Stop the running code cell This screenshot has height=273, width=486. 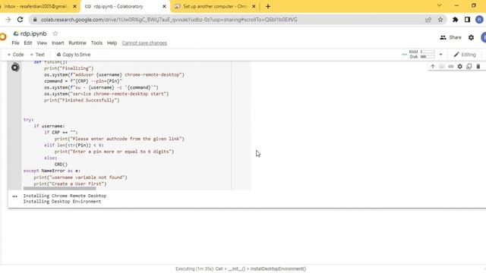pyautogui.click(x=15, y=67)
